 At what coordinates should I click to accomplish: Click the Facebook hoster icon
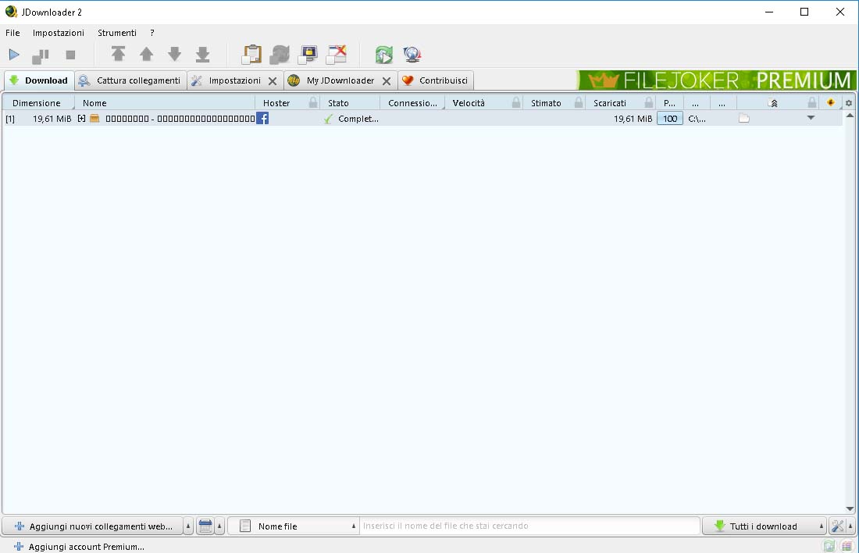[262, 119]
